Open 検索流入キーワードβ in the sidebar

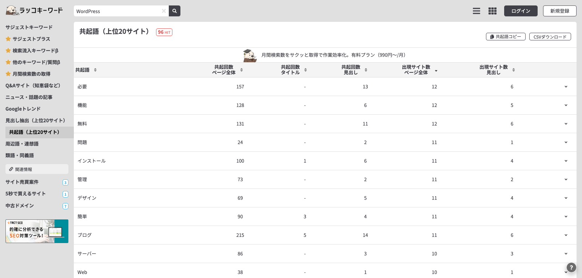coord(32,51)
